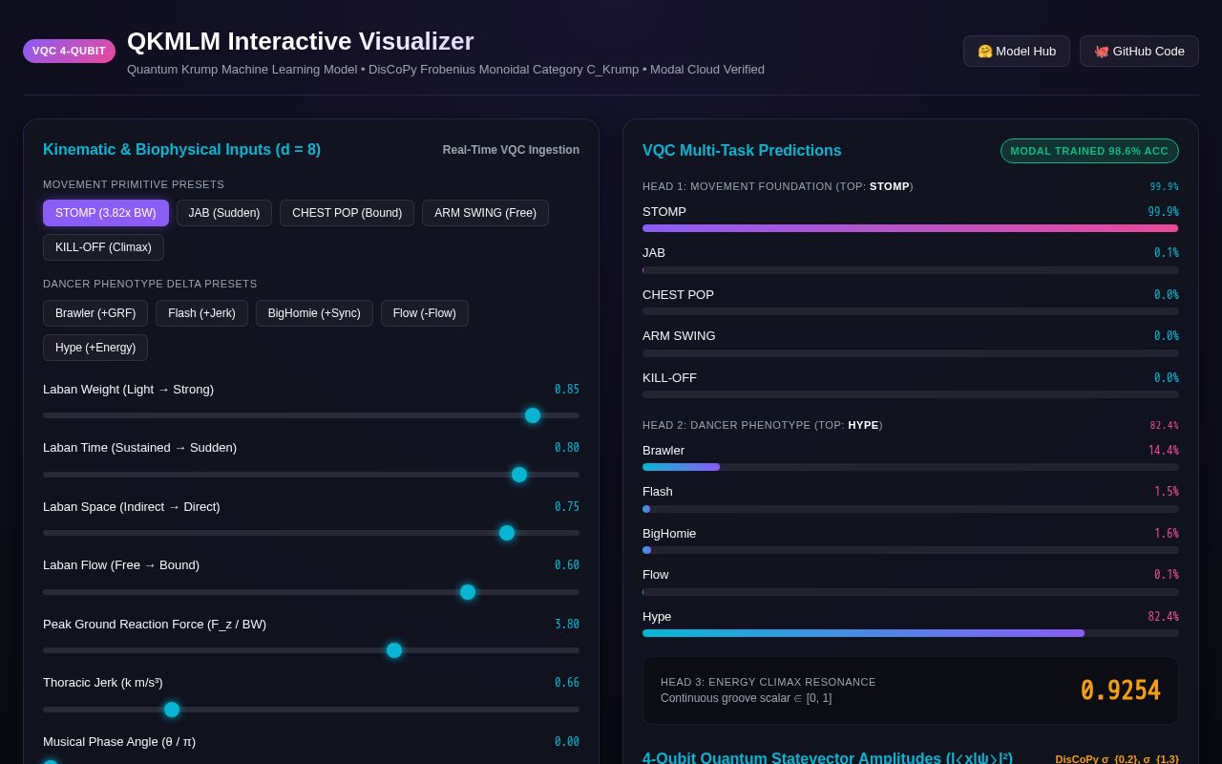Click the VQC 4-QUBIT badge

coord(69,51)
